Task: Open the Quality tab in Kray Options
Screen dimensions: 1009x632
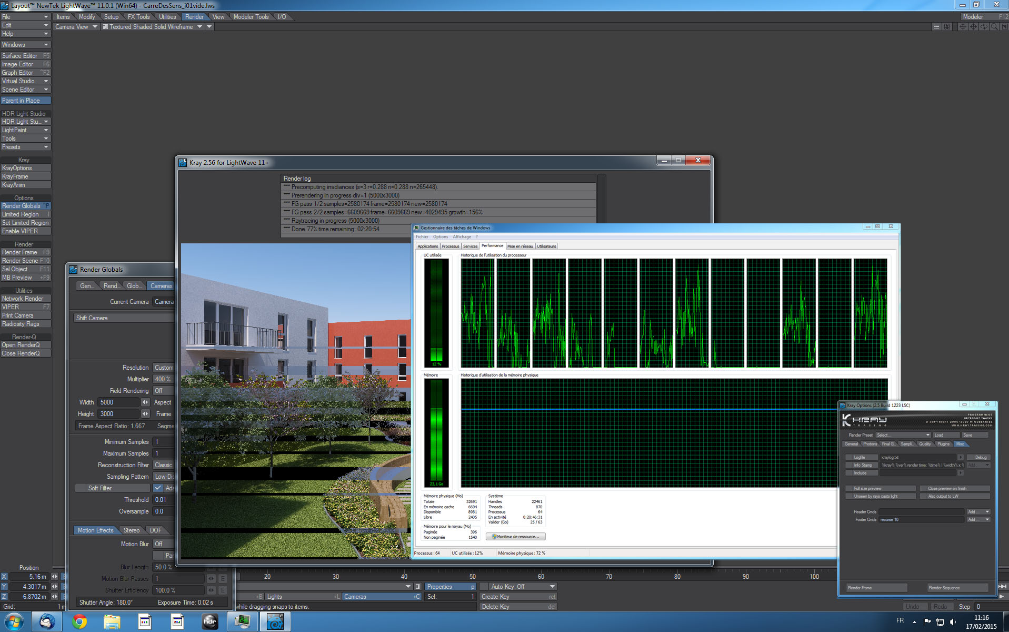Action: tap(925, 444)
